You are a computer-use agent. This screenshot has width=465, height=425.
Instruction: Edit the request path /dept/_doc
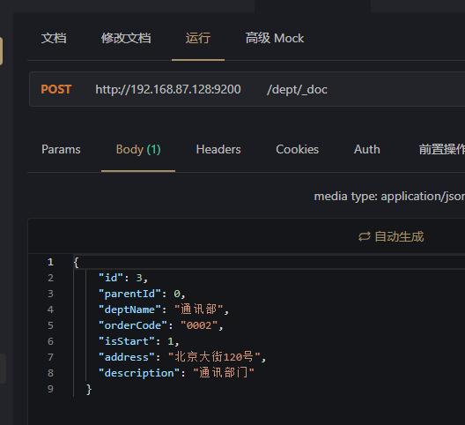297,89
